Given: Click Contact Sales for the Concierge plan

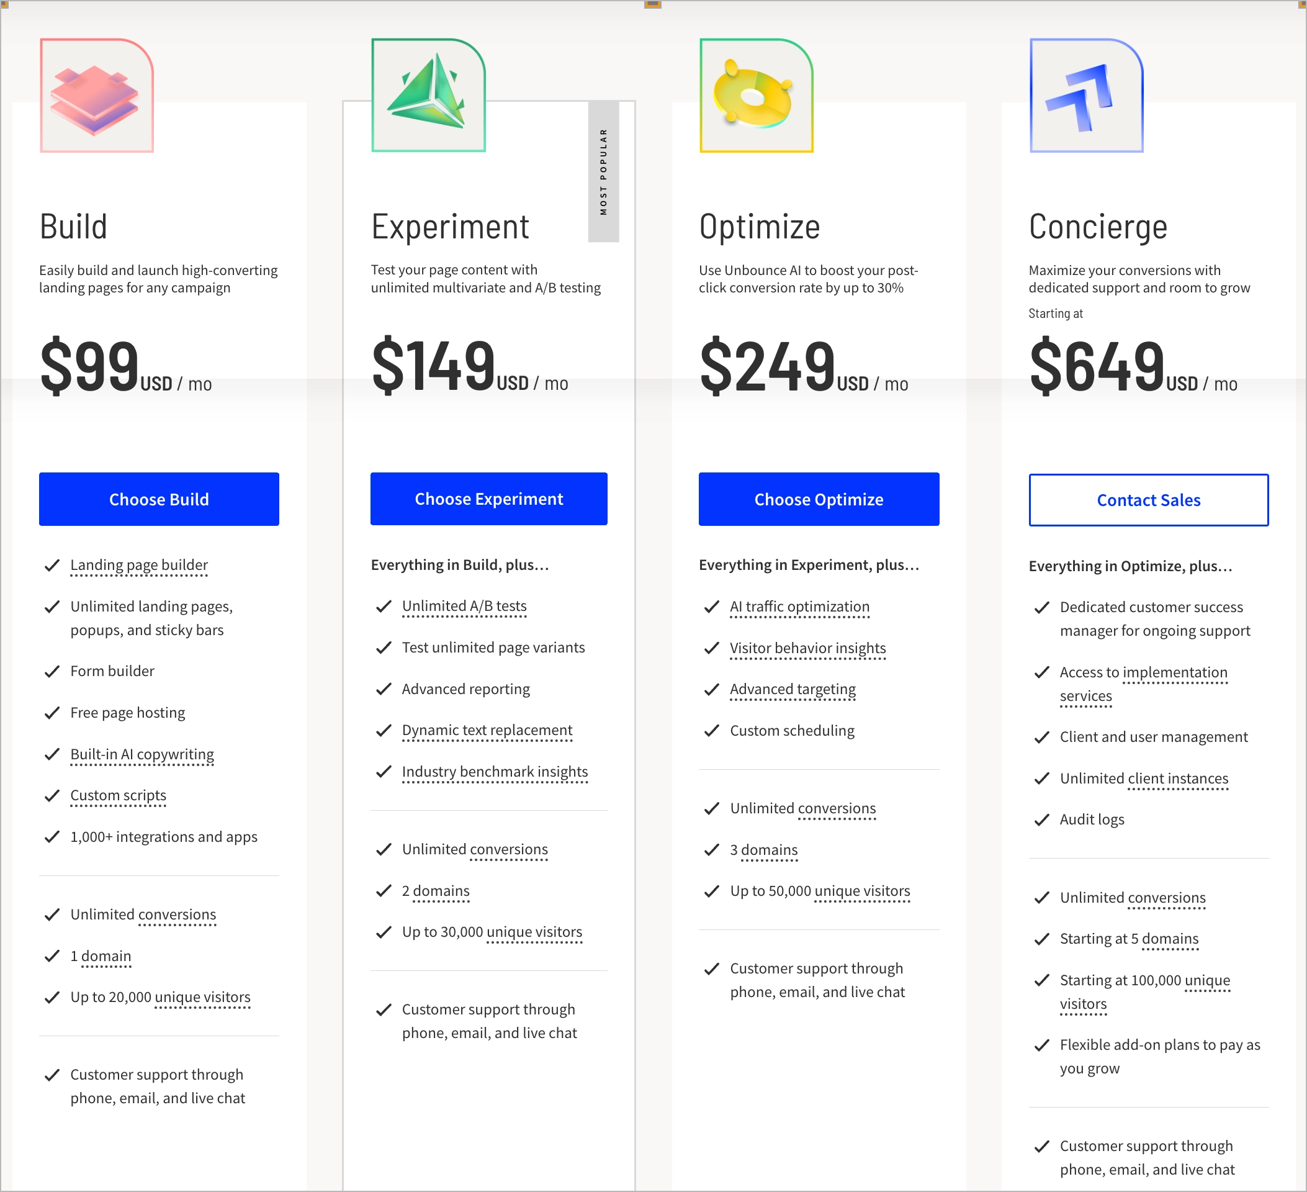Looking at the screenshot, I should (x=1148, y=499).
